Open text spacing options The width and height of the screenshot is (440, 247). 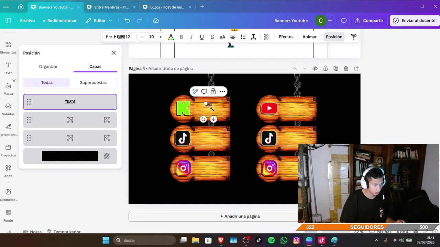(x=253, y=37)
